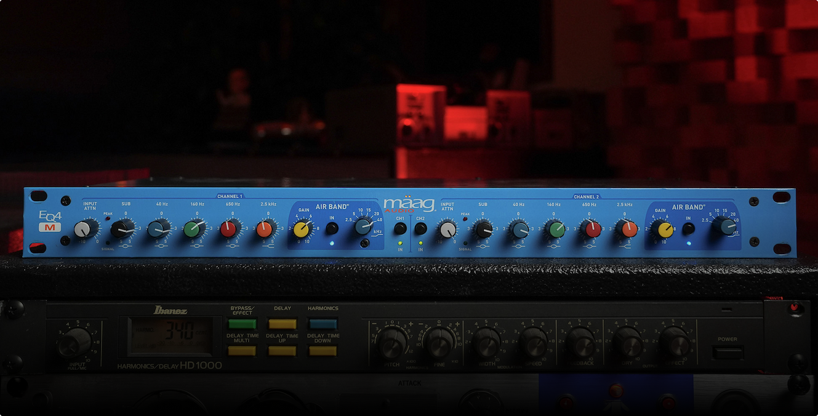
Task: Click the green CH2 IN status LED
Action: click(420, 244)
